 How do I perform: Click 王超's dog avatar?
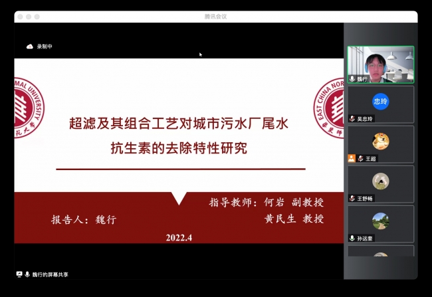380,141
